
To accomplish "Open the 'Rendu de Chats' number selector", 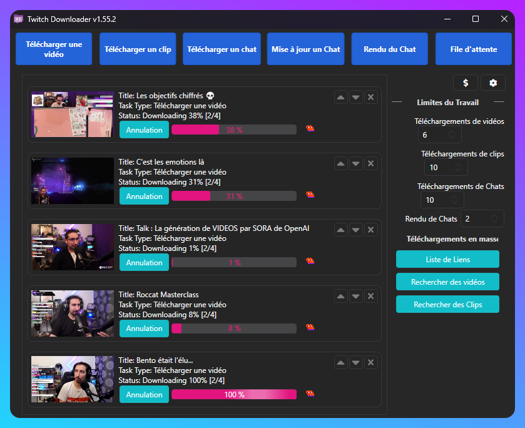I will point(482,218).
